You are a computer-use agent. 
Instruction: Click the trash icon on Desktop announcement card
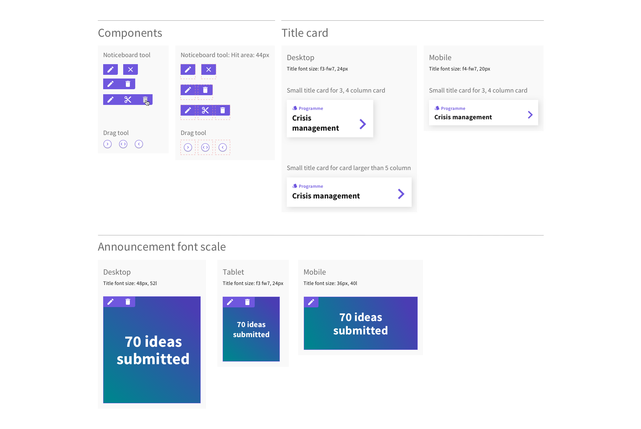pyautogui.click(x=128, y=302)
